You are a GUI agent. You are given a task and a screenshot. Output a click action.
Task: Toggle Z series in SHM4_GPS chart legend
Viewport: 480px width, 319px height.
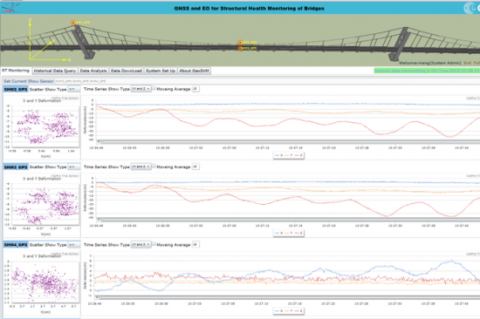click(298, 311)
